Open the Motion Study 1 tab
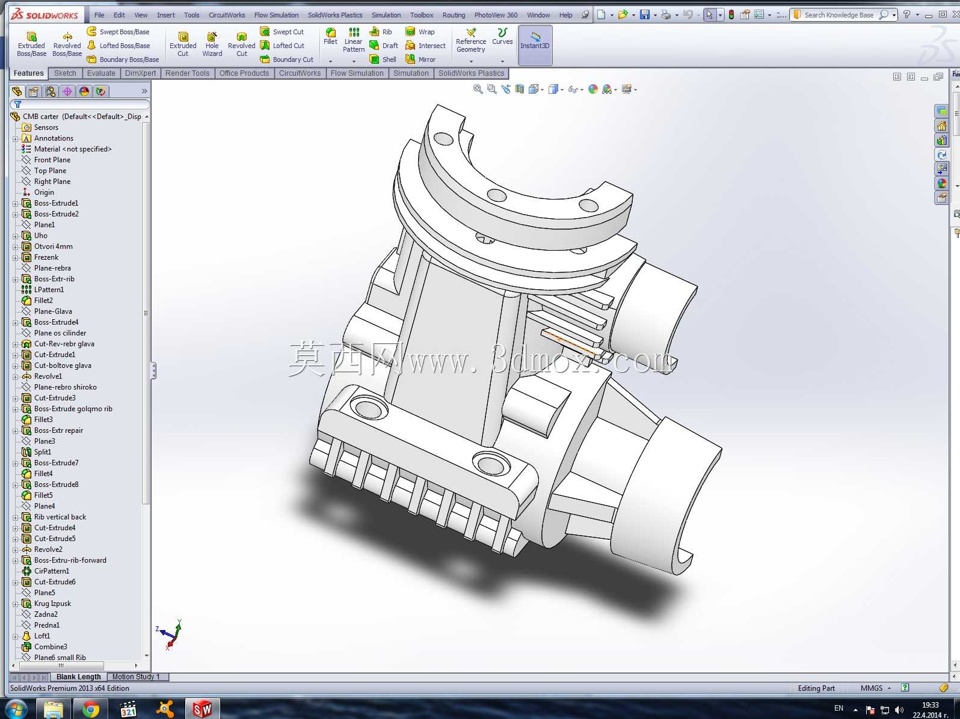The width and height of the screenshot is (960, 719). (137, 677)
